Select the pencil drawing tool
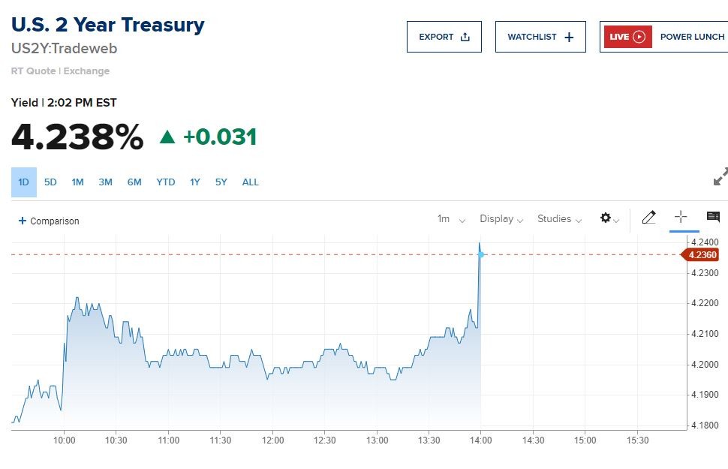This screenshot has height=469, width=728. tap(649, 218)
